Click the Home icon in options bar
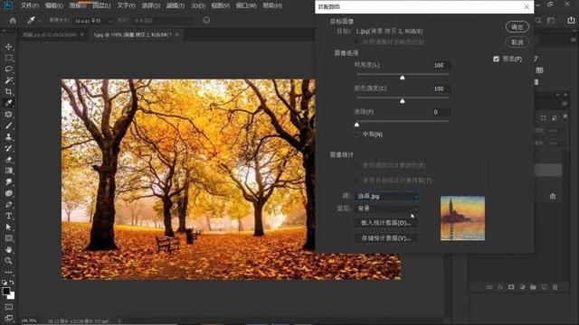The image size is (579, 325). [x=13, y=21]
